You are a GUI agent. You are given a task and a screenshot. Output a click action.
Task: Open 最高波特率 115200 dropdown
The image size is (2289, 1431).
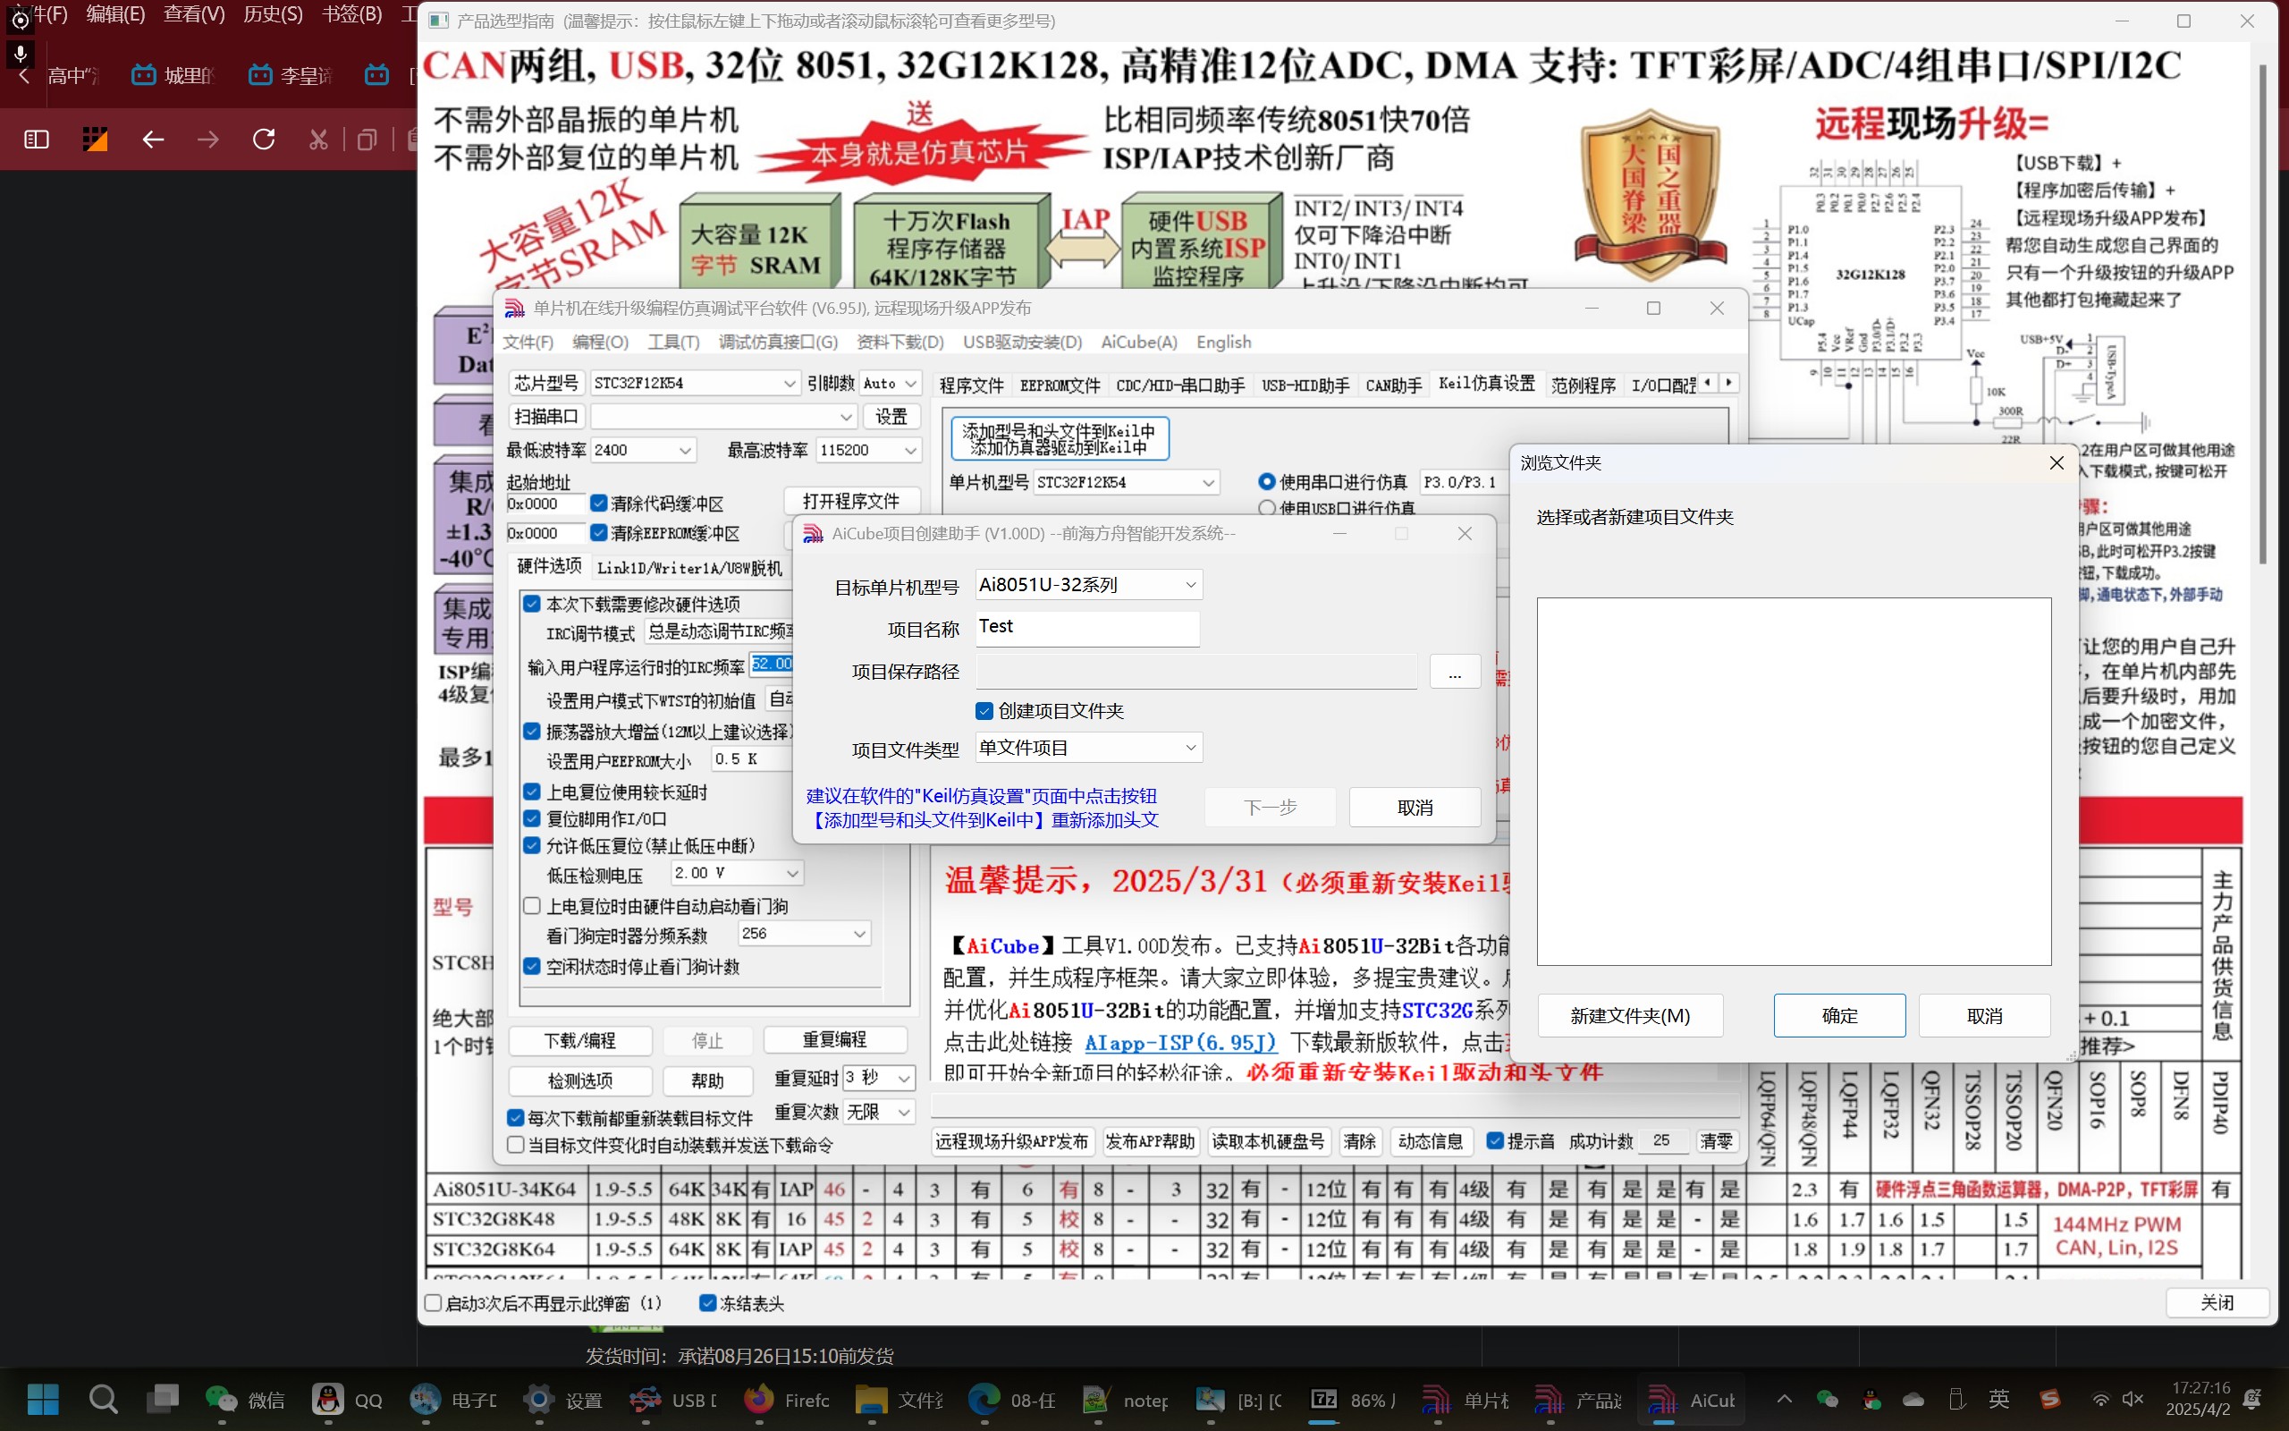click(868, 450)
